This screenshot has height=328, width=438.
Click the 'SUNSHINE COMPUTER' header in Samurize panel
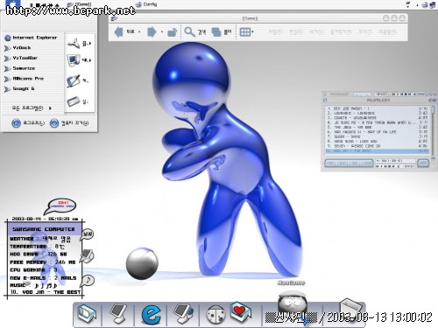(44, 229)
